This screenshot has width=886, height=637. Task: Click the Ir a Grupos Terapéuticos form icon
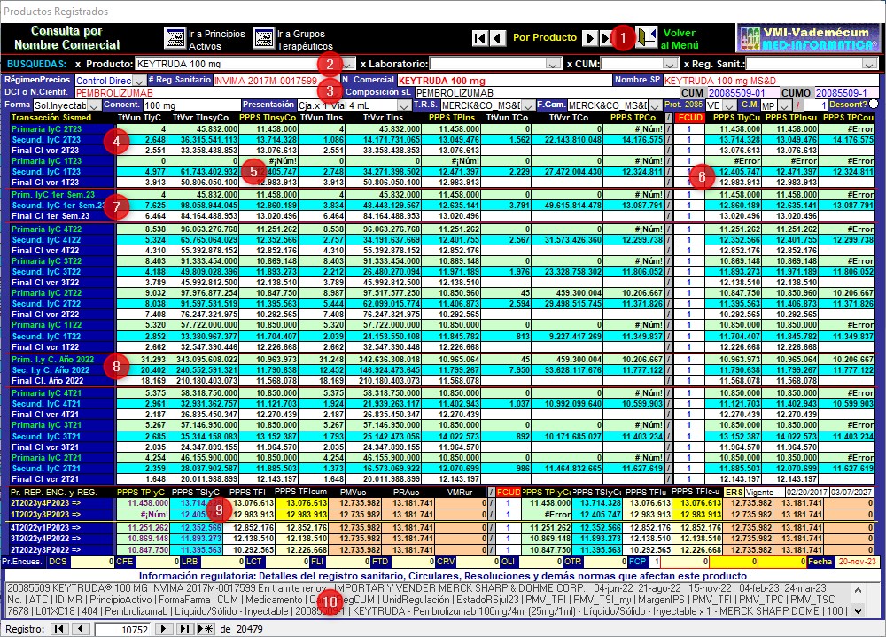pyautogui.click(x=263, y=38)
